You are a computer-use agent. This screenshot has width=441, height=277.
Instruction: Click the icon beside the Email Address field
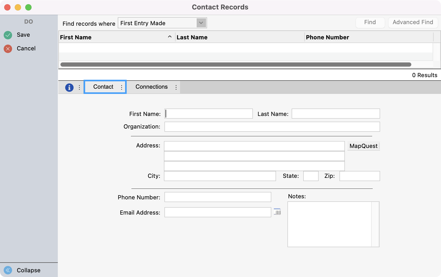(x=277, y=212)
